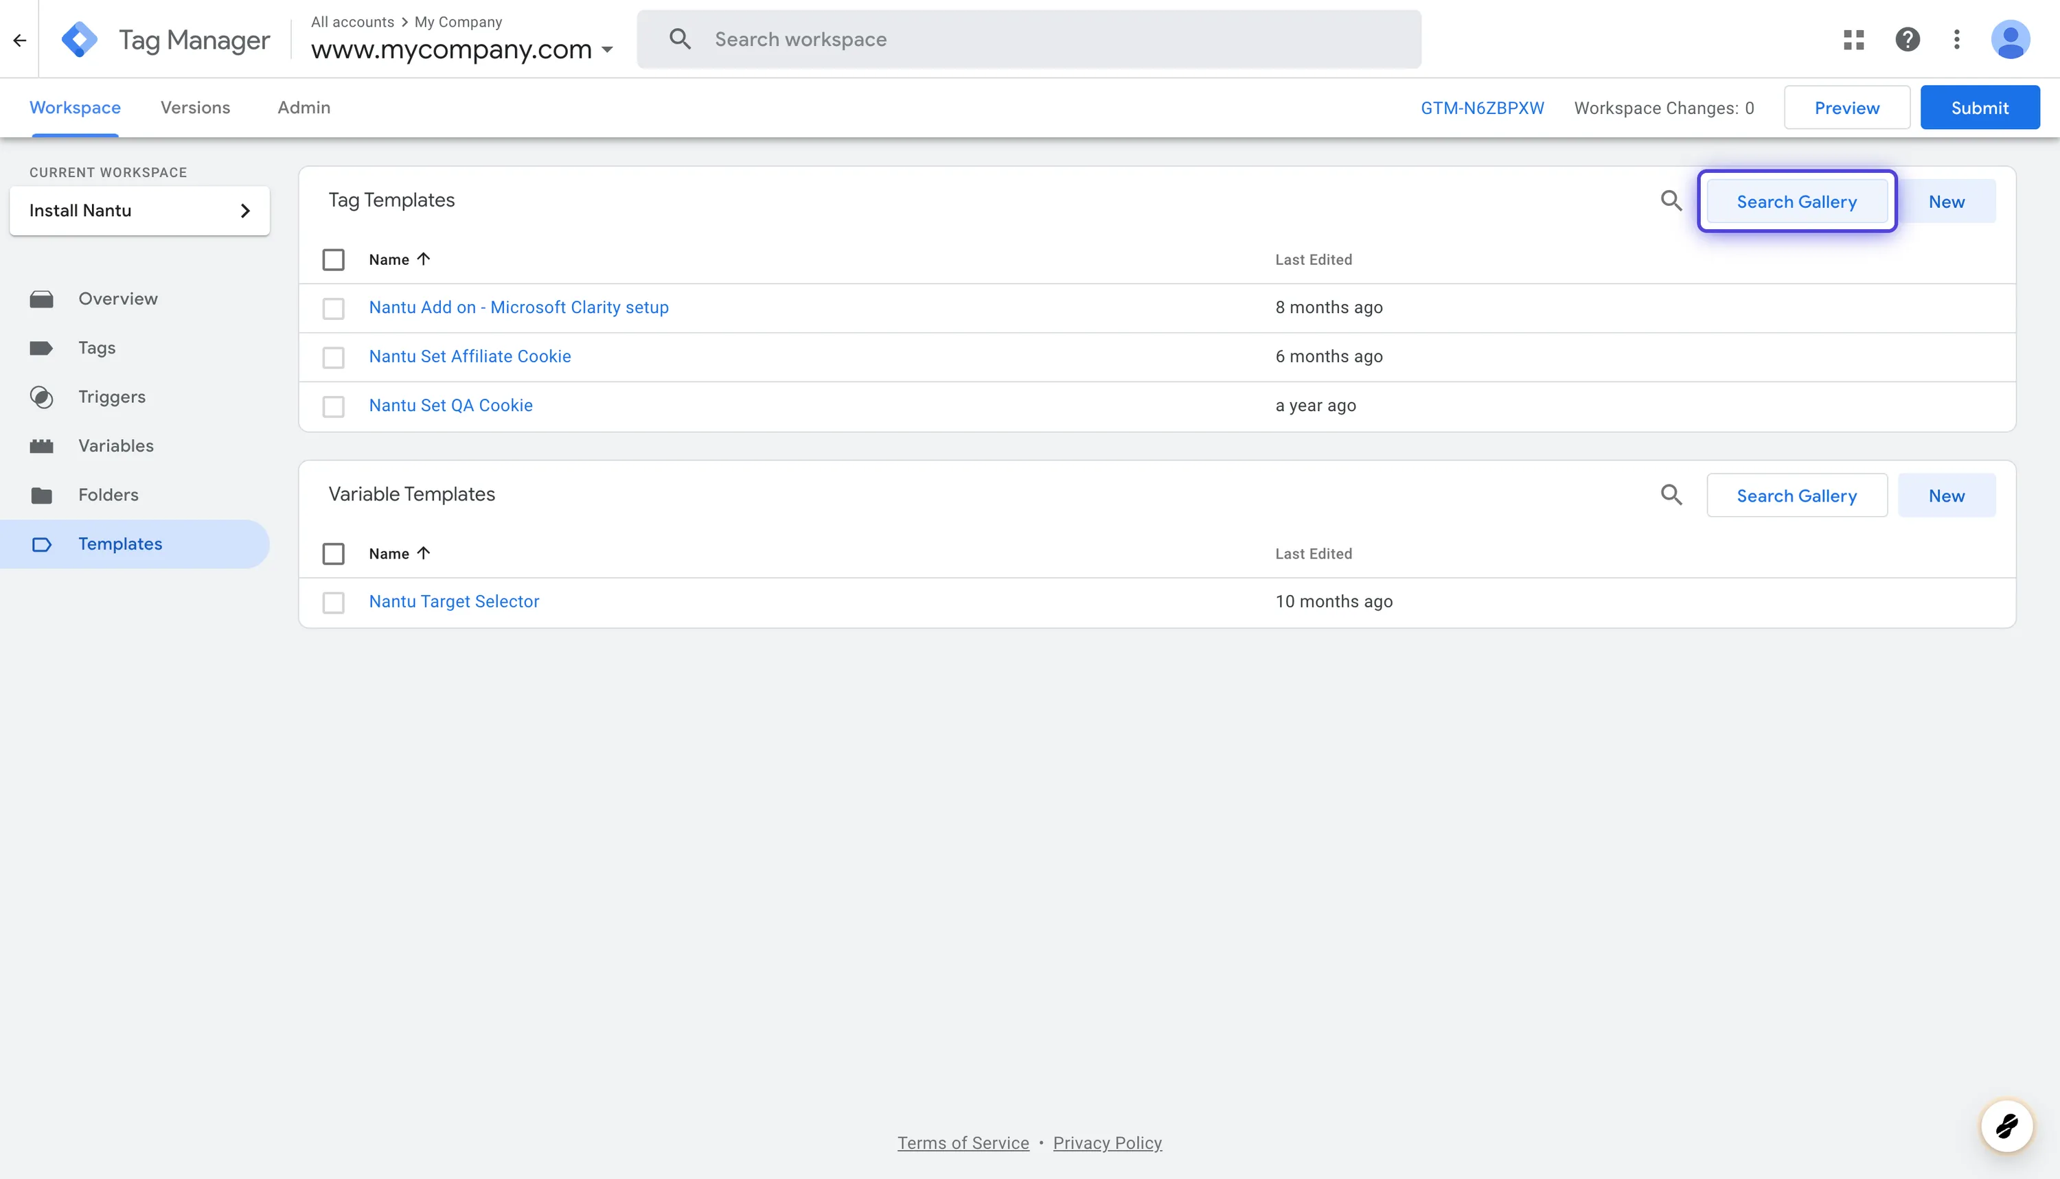Open Triggers in the sidebar
Screen dimensions: 2060x1179
(x=112, y=397)
